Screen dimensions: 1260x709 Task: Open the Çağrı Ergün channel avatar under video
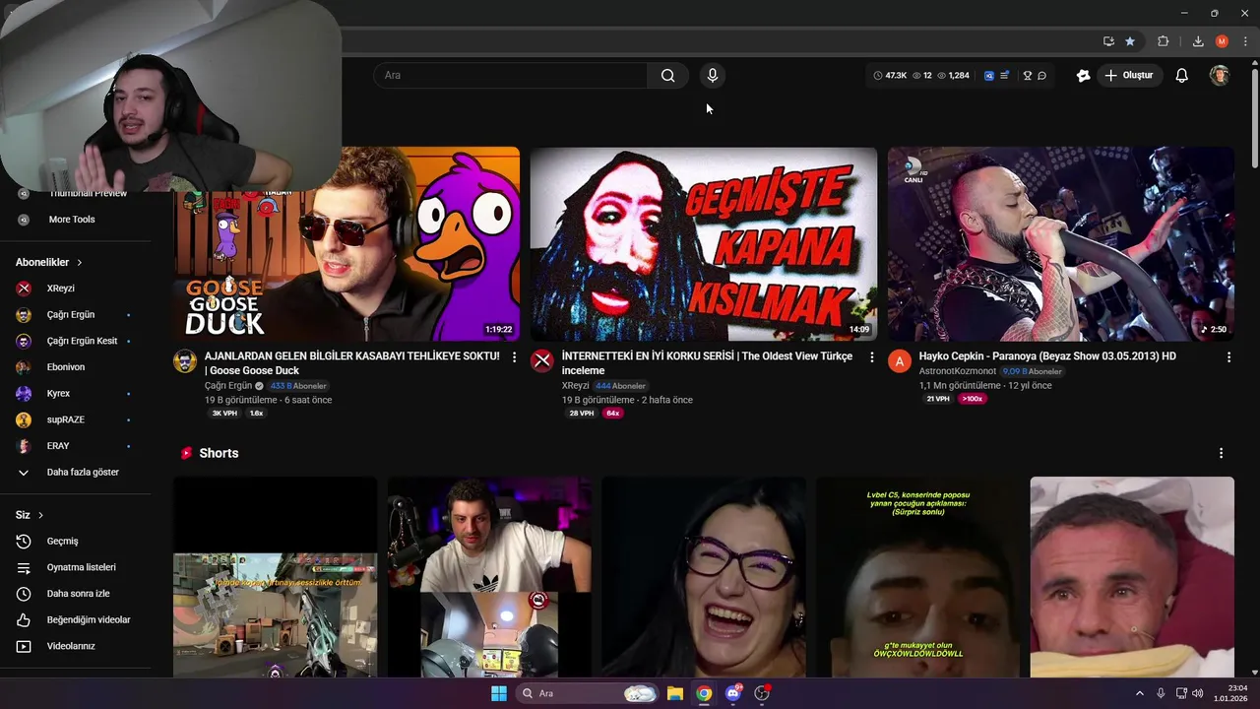click(x=185, y=360)
